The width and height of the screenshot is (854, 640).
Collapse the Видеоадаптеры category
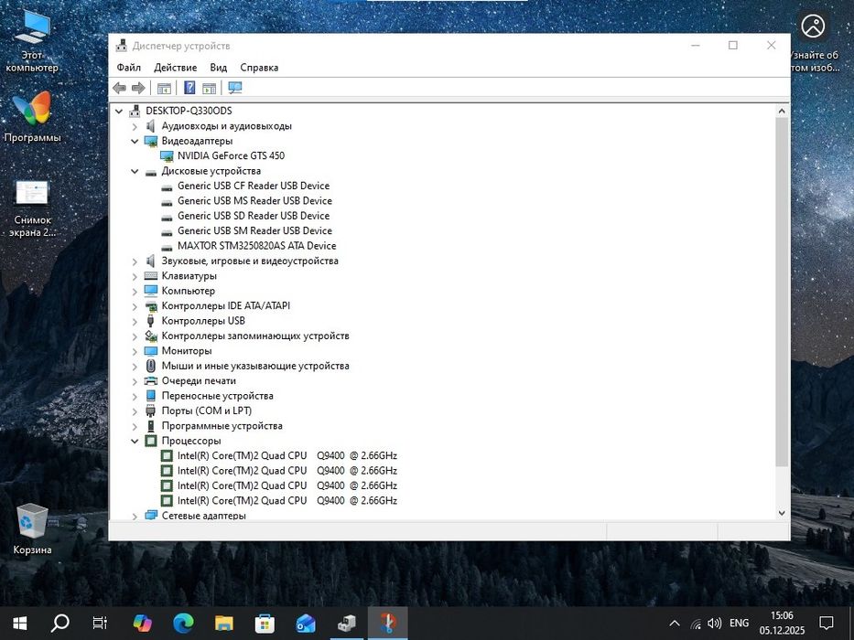[135, 141]
